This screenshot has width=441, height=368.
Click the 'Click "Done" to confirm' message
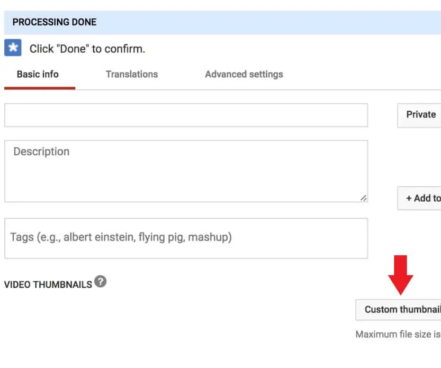[87, 49]
